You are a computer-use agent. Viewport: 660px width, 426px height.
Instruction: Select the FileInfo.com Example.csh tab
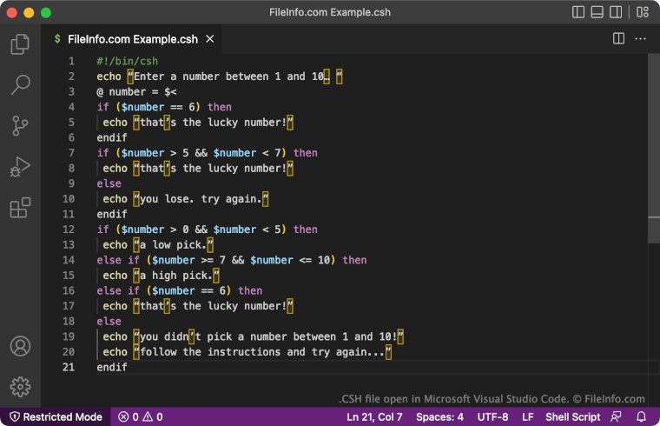point(132,39)
